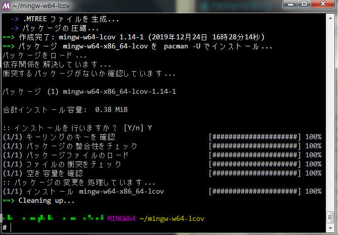Click the '==> Cleaning up...' line

point(38,201)
